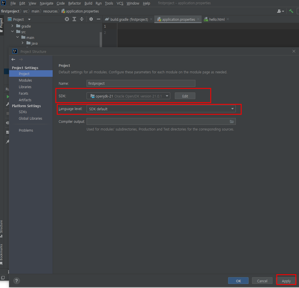299x288 pixels.
Task: Open the Structure side tool window
Action: 1,229
